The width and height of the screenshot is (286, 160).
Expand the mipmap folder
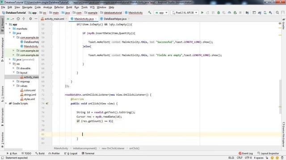click(13, 81)
